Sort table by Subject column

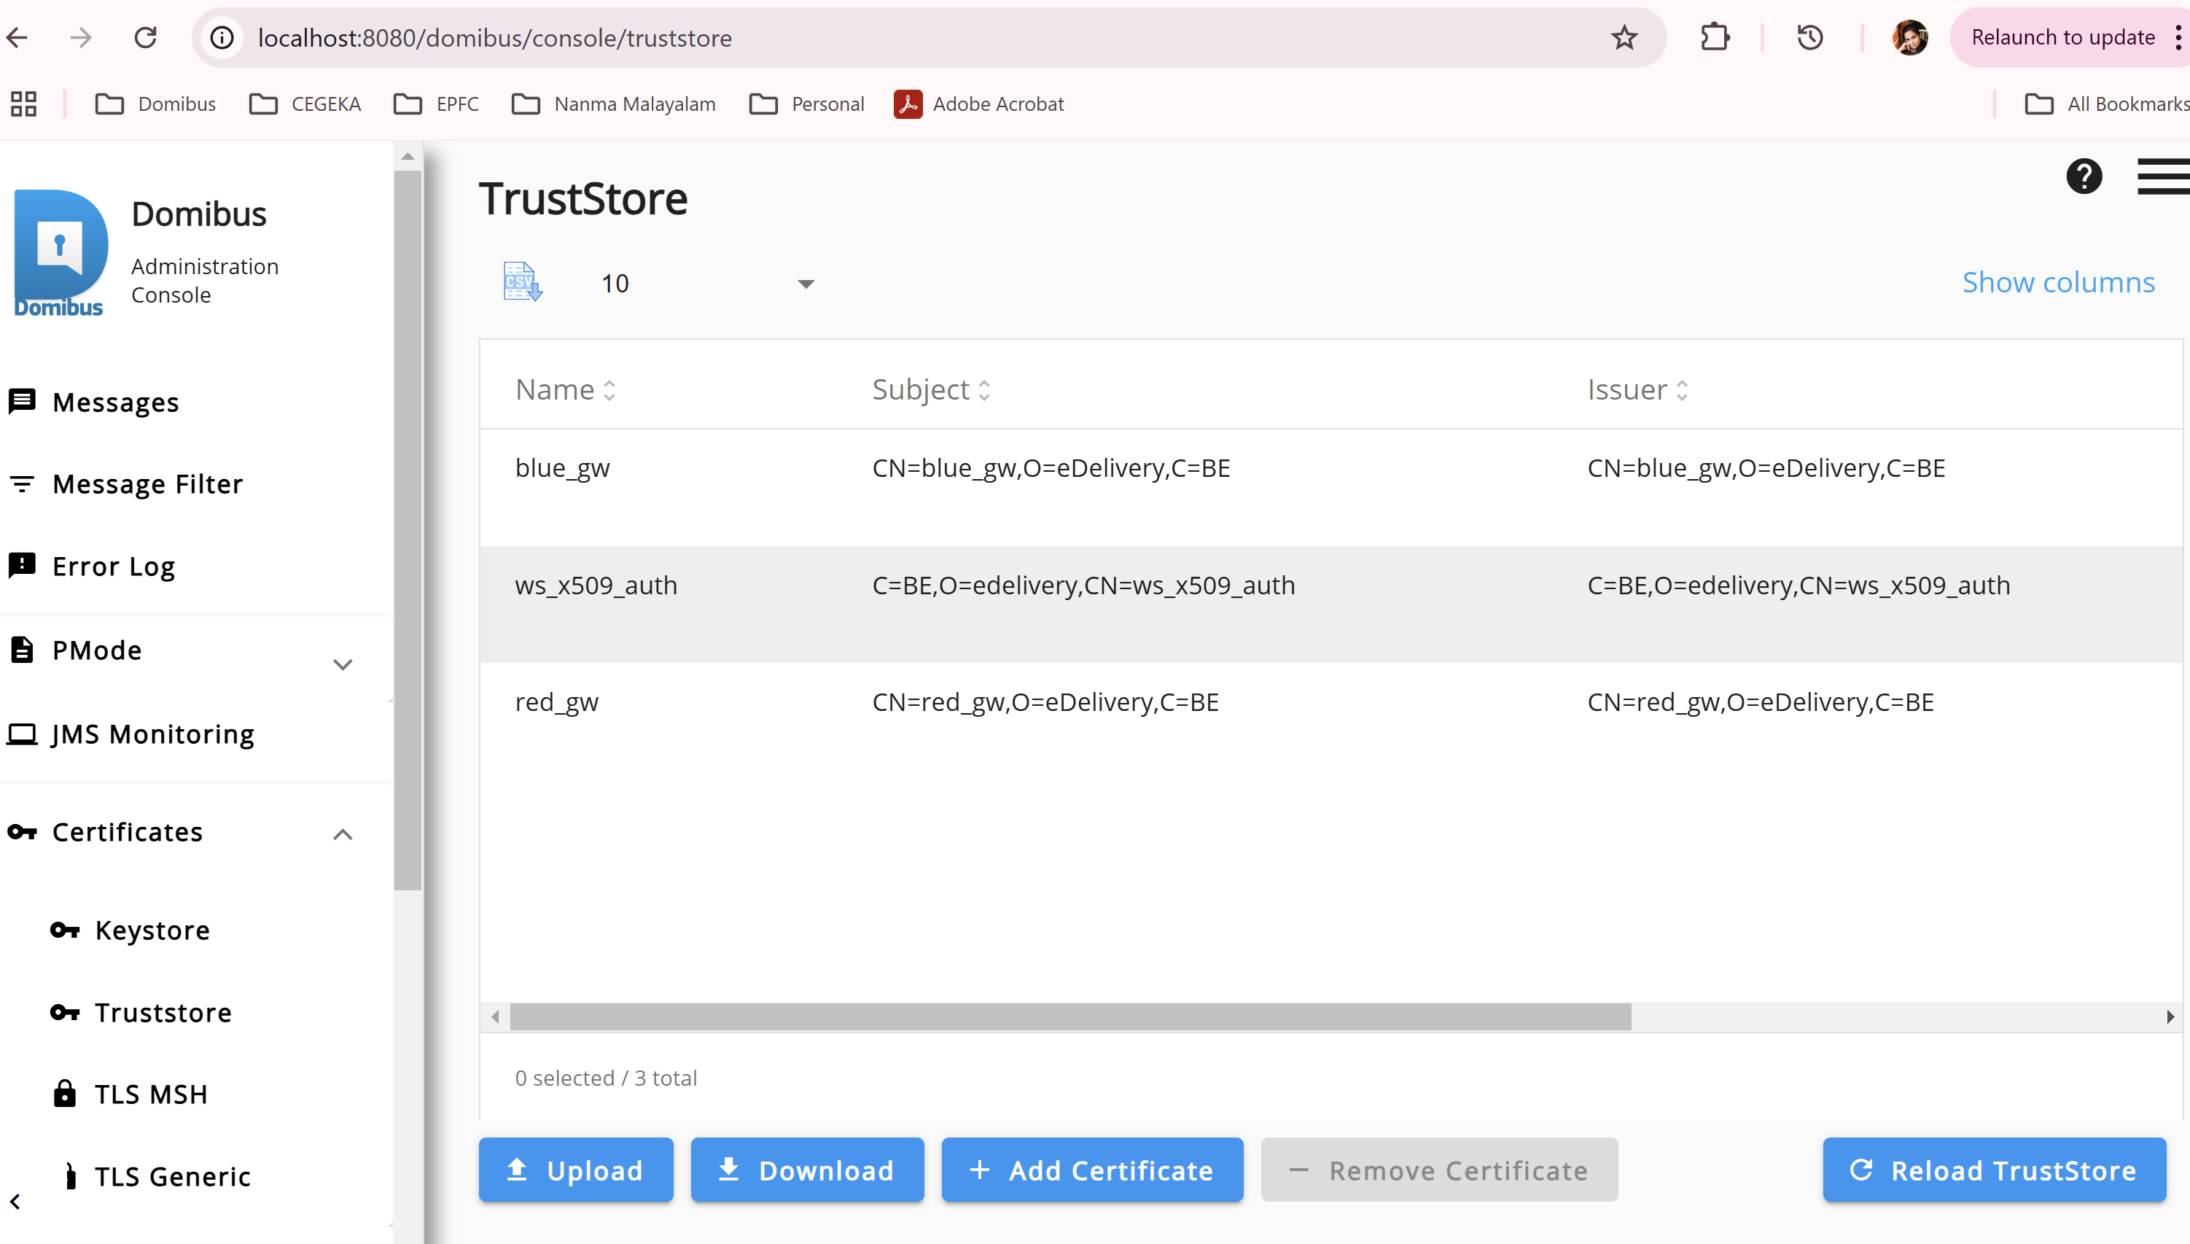[x=930, y=389]
